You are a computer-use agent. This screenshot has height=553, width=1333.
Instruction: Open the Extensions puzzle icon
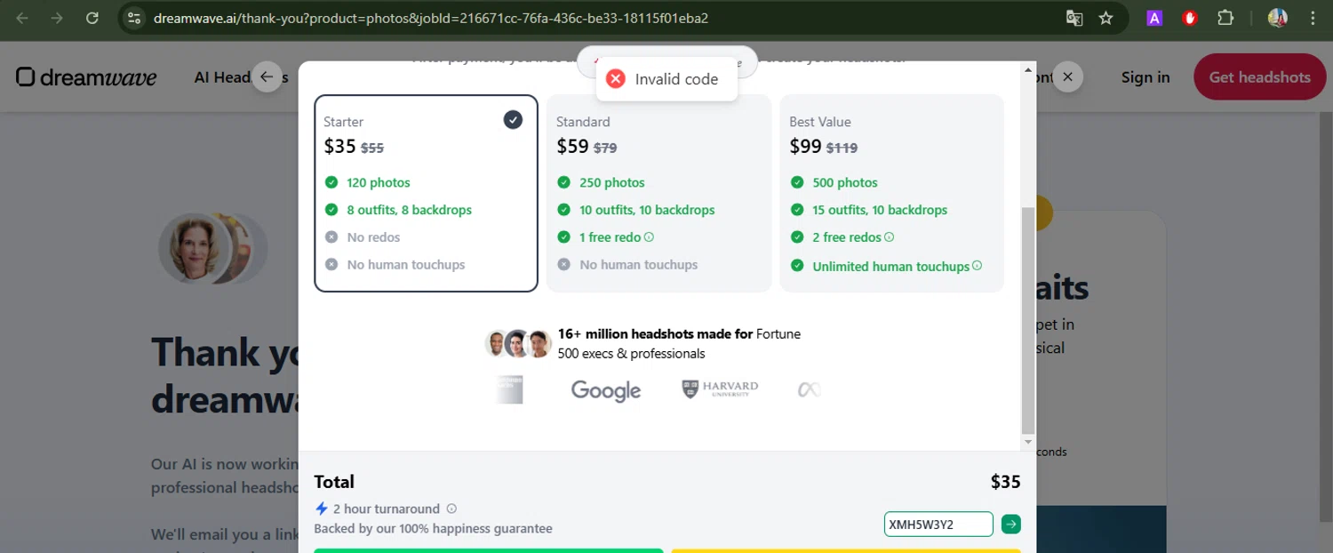click(1225, 18)
